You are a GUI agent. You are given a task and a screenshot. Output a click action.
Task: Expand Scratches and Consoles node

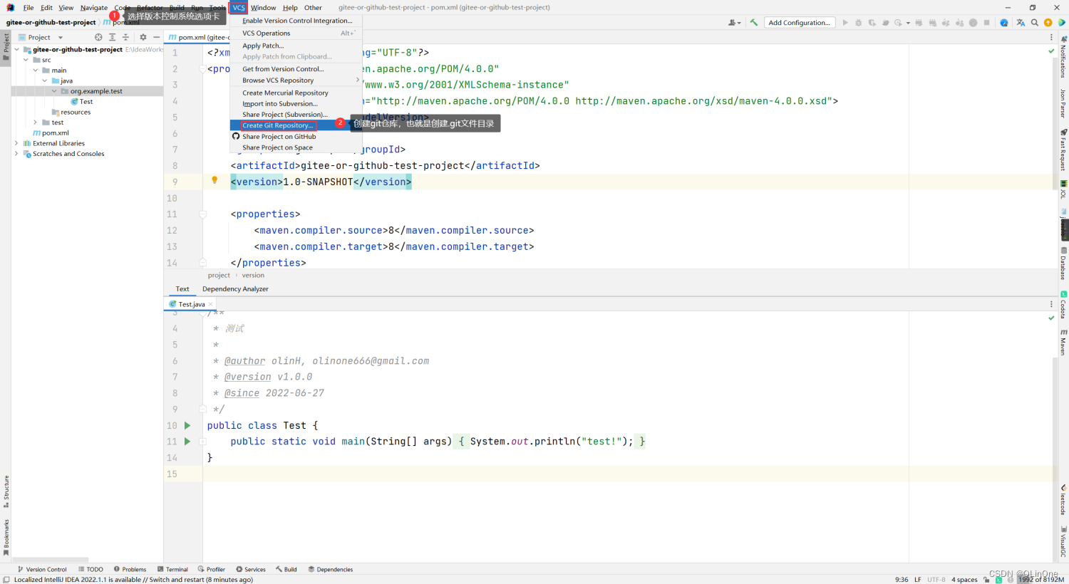coord(17,154)
